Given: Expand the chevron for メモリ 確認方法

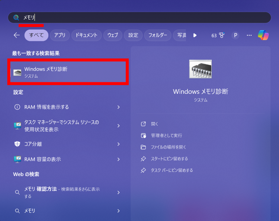Looking at the screenshot, I should click(119, 192).
